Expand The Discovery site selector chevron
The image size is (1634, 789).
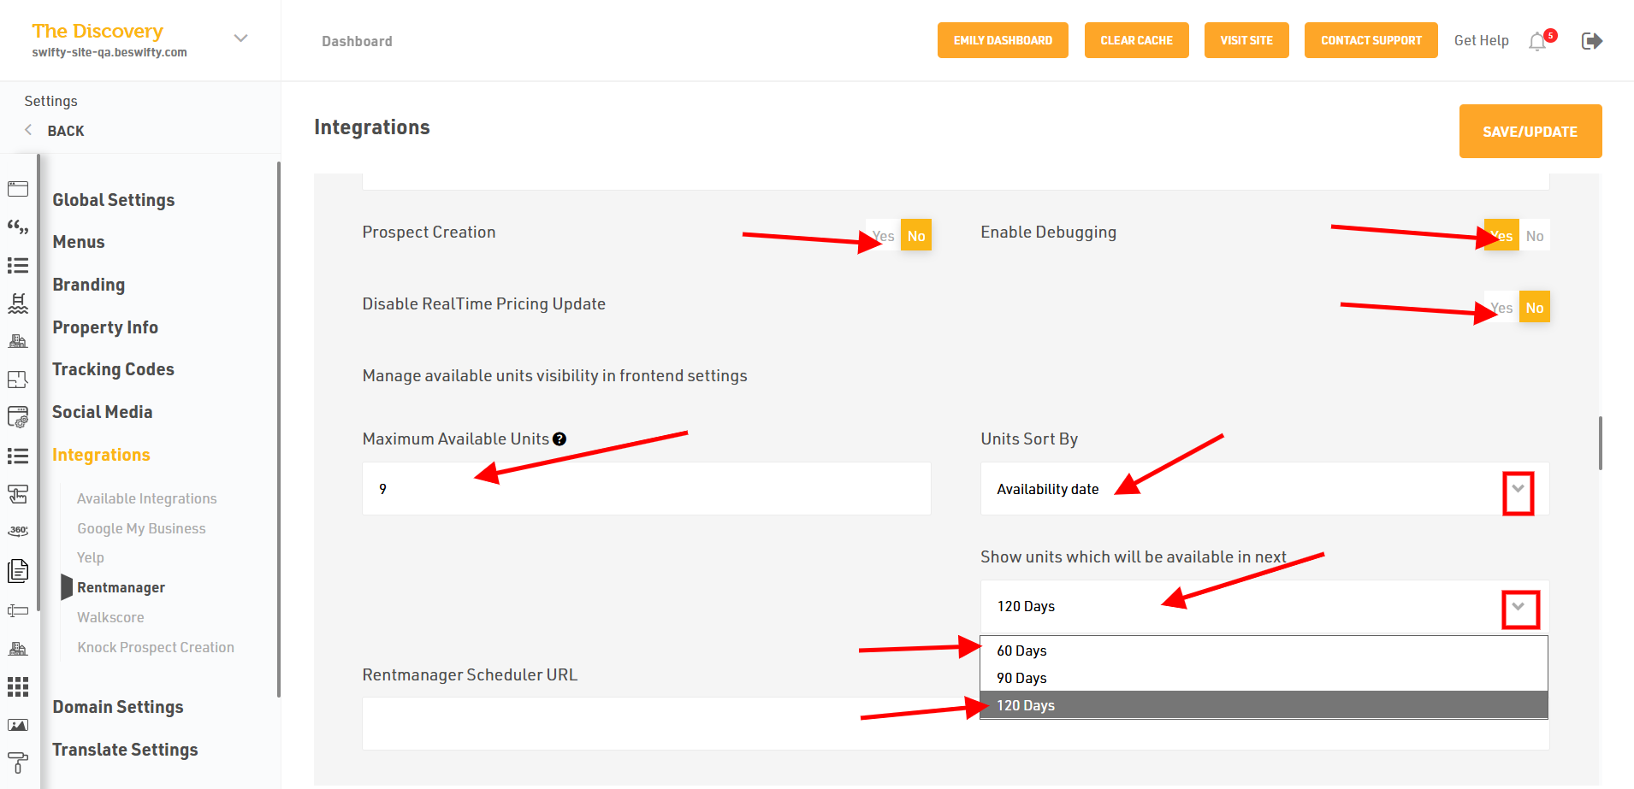coord(241,38)
